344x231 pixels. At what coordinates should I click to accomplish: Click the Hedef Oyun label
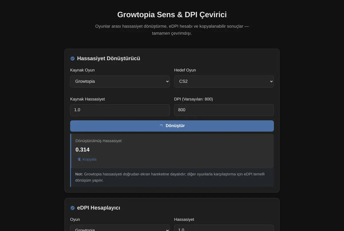[x=185, y=70]
